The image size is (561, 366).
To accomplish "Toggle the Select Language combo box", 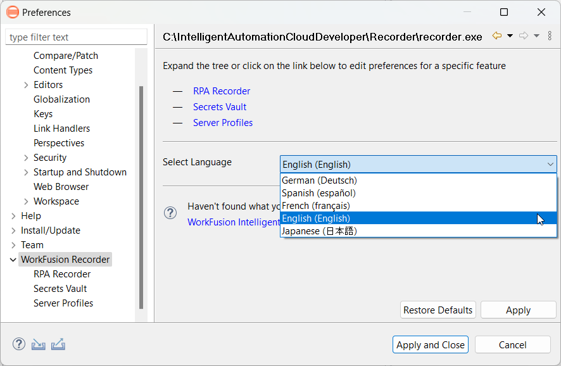I will pyautogui.click(x=419, y=164).
